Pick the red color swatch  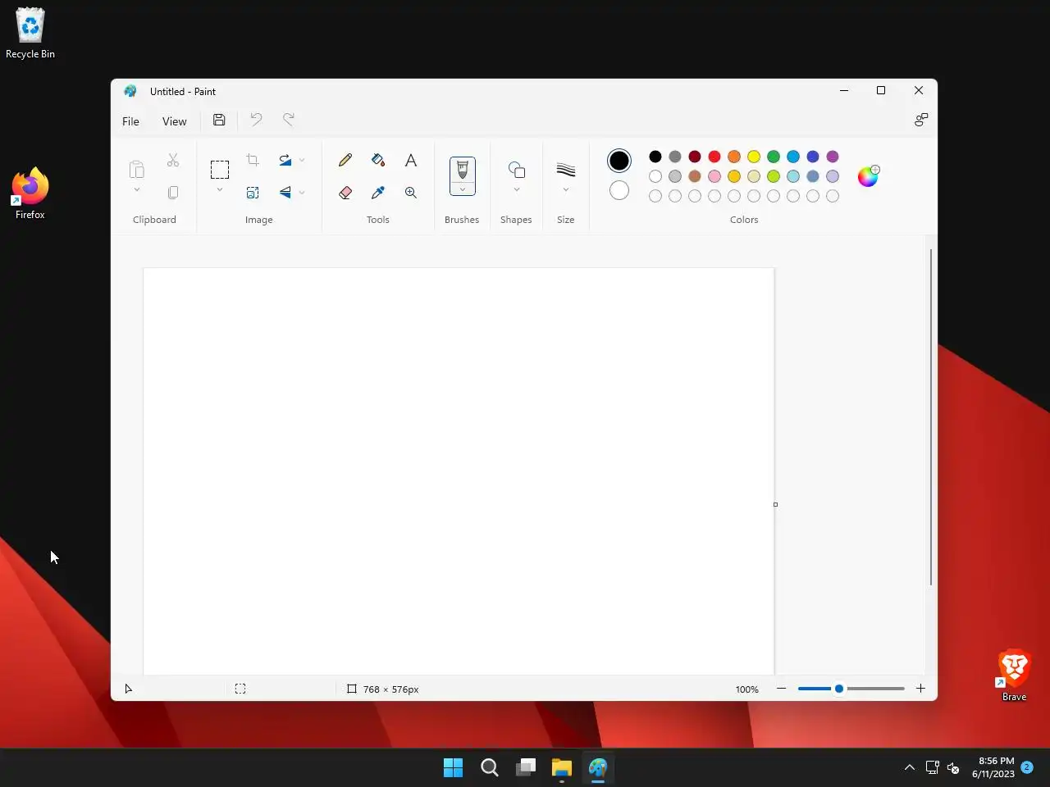(714, 157)
